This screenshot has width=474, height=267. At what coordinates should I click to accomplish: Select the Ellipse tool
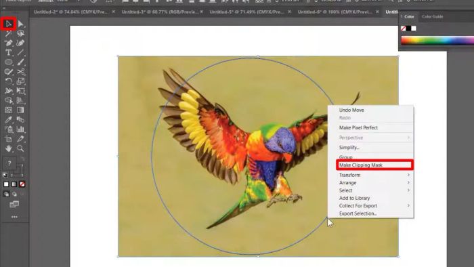pos(8,62)
